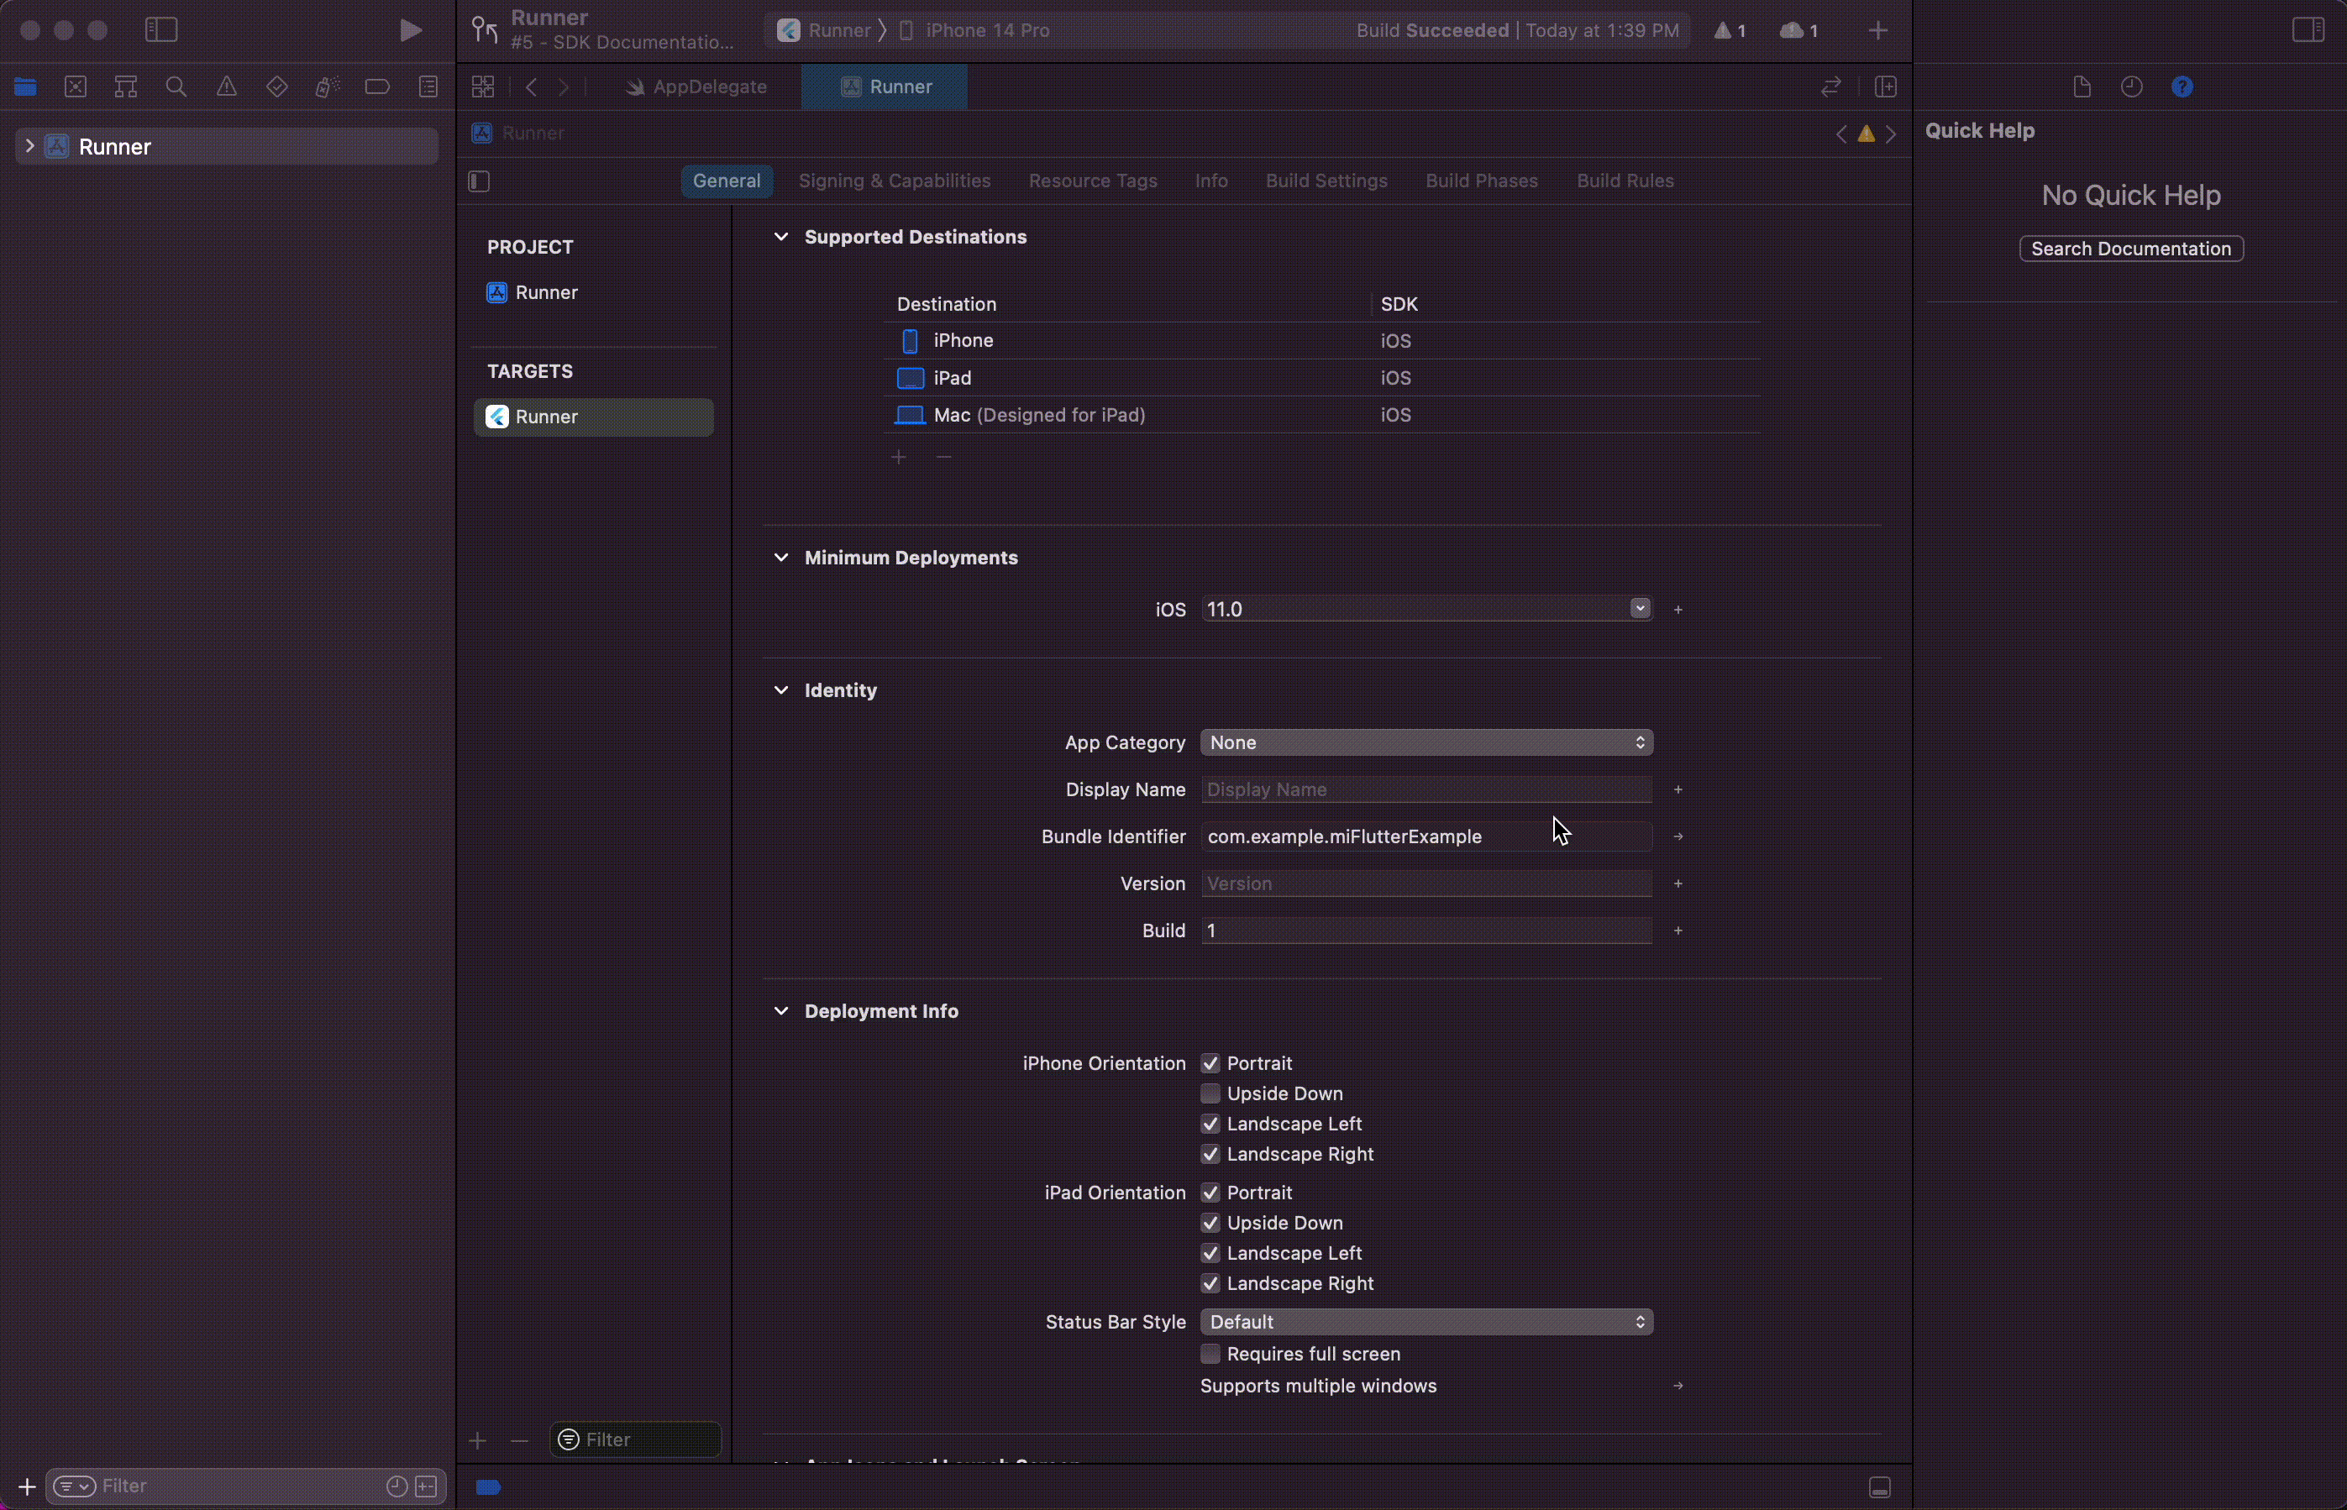2347x1510 pixels.
Task: Toggle Portrait orientation for iPhone
Action: pos(1210,1062)
